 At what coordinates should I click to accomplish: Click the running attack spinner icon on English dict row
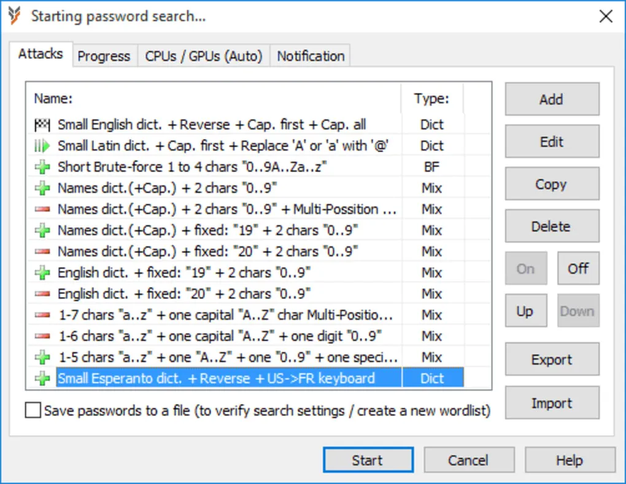point(42,124)
